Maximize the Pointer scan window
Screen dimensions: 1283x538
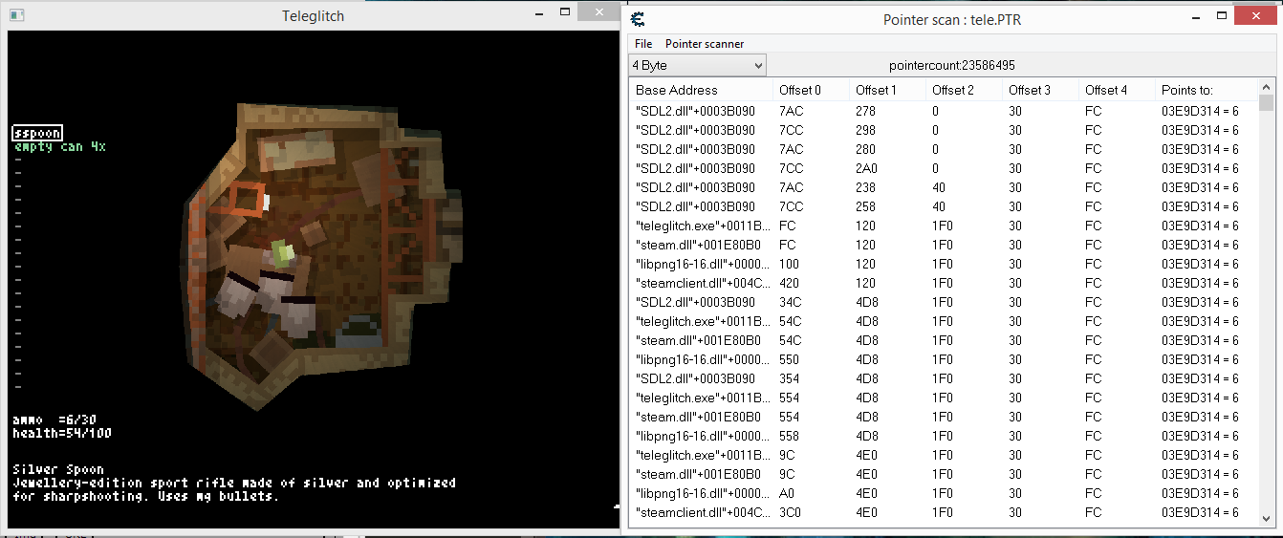click(x=1221, y=15)
